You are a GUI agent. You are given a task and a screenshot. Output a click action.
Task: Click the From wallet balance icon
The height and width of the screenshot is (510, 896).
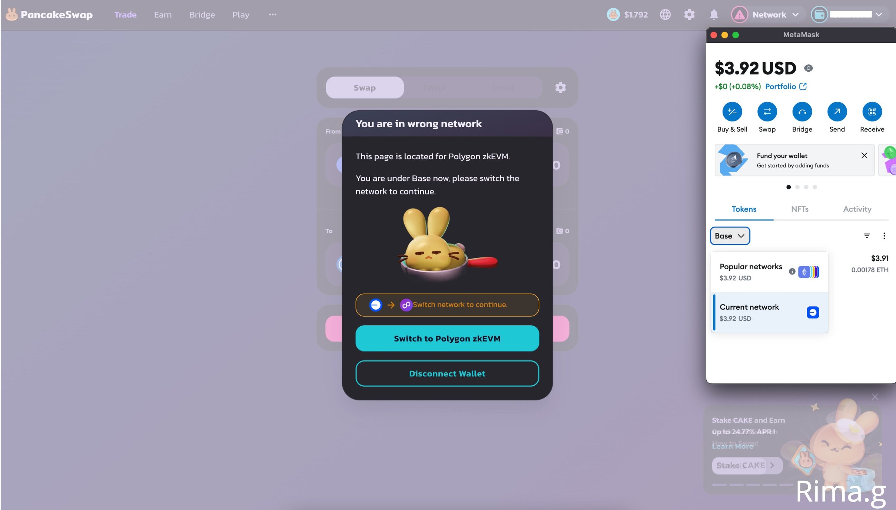pos(559,131)
